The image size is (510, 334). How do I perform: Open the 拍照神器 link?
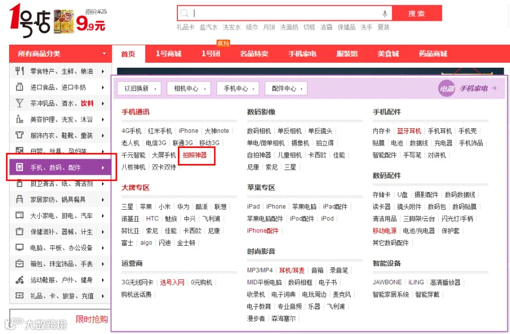point(194,155)
